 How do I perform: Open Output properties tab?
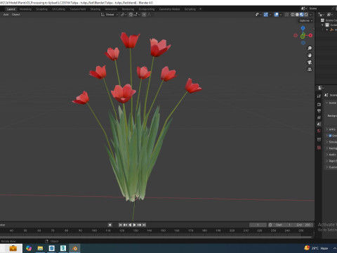[319, 111]
